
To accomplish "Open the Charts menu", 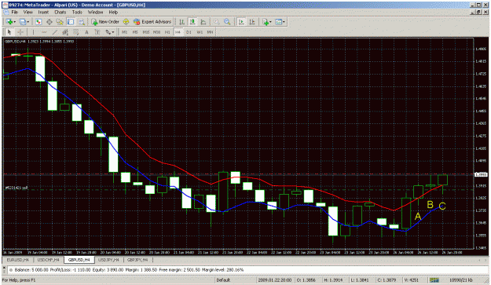I will 60,13.
